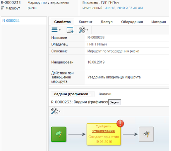Switch to the Контент tab
The image size is (171, 151).
[85, 22]
